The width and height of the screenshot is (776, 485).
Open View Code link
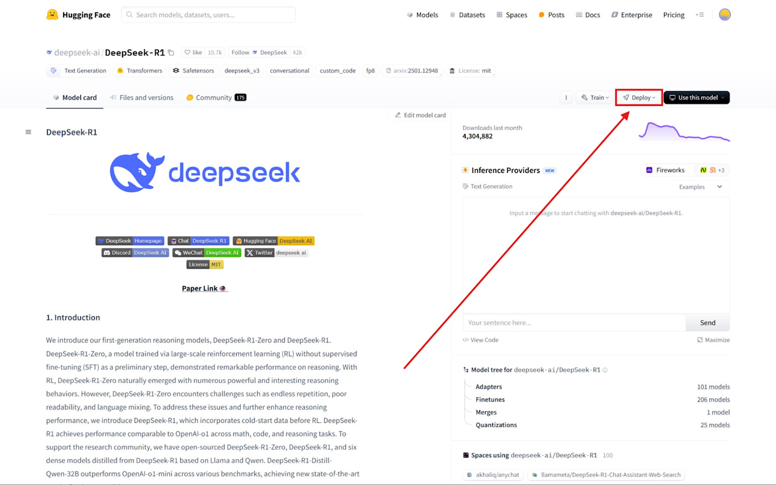481,340
